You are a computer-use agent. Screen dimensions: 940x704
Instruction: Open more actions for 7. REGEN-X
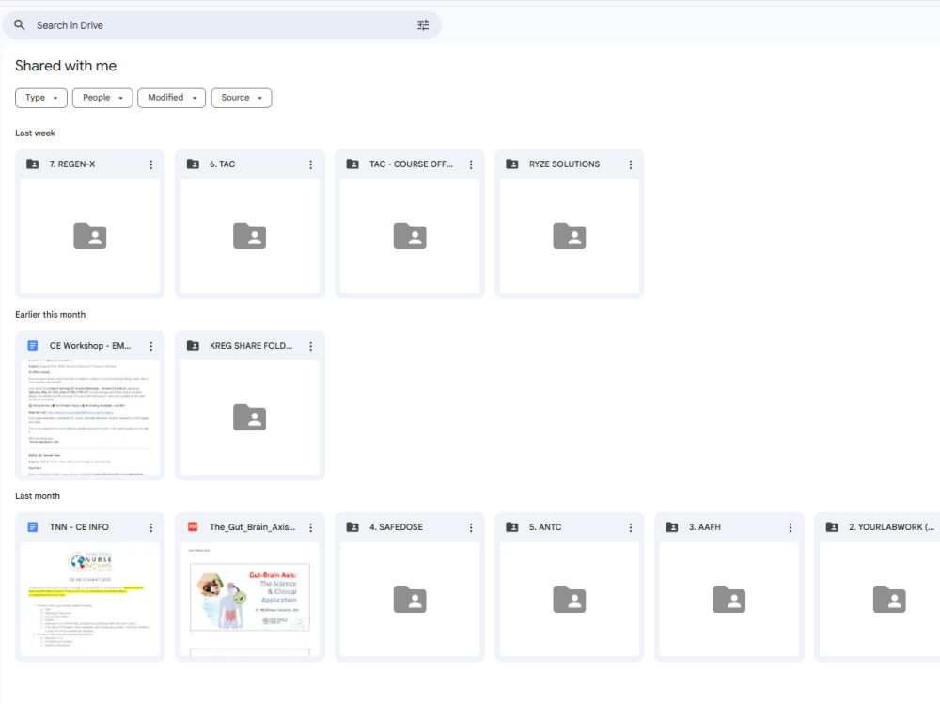pyautogui.click(x=151, y=164)
